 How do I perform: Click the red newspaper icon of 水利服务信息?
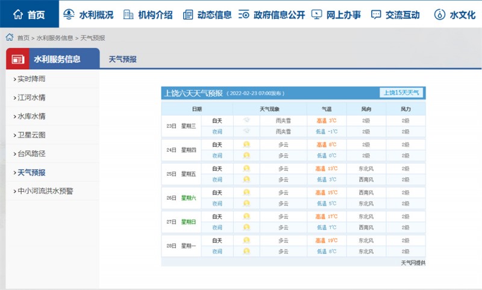[x=18, y=59]
